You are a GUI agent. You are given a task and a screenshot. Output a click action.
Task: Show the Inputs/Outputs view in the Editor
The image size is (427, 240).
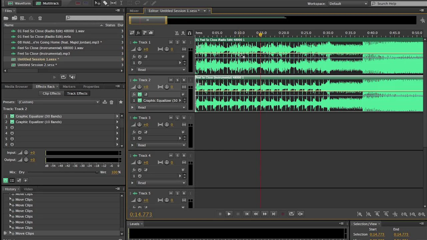click(132, 33)
